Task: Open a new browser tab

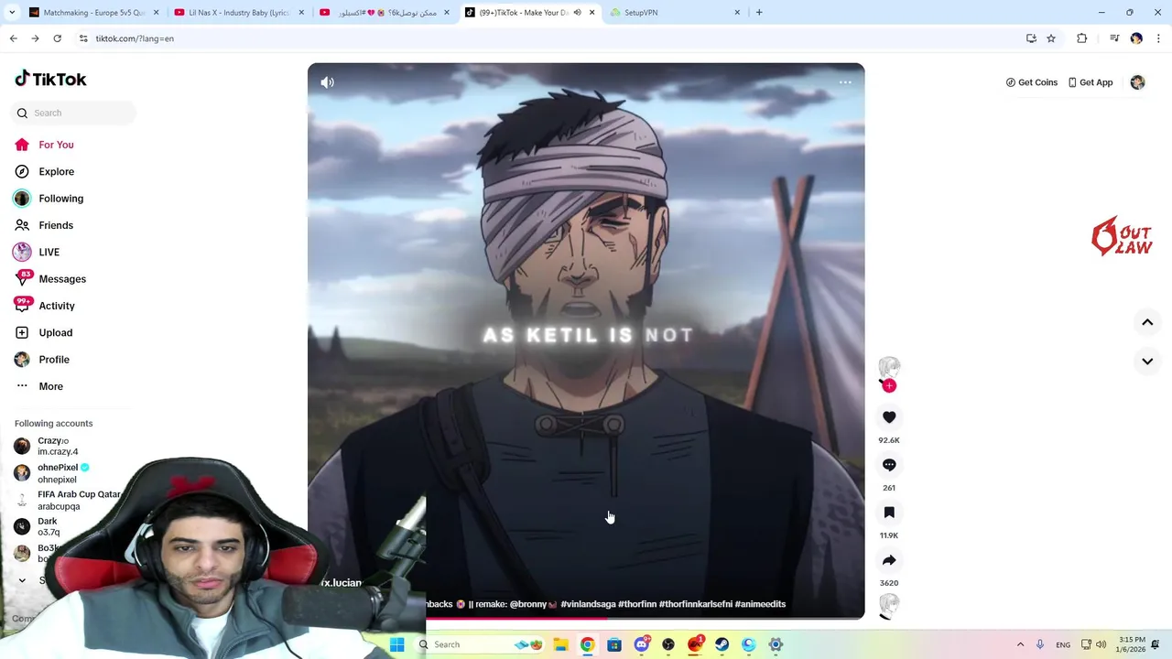Action: click(759, 13)
